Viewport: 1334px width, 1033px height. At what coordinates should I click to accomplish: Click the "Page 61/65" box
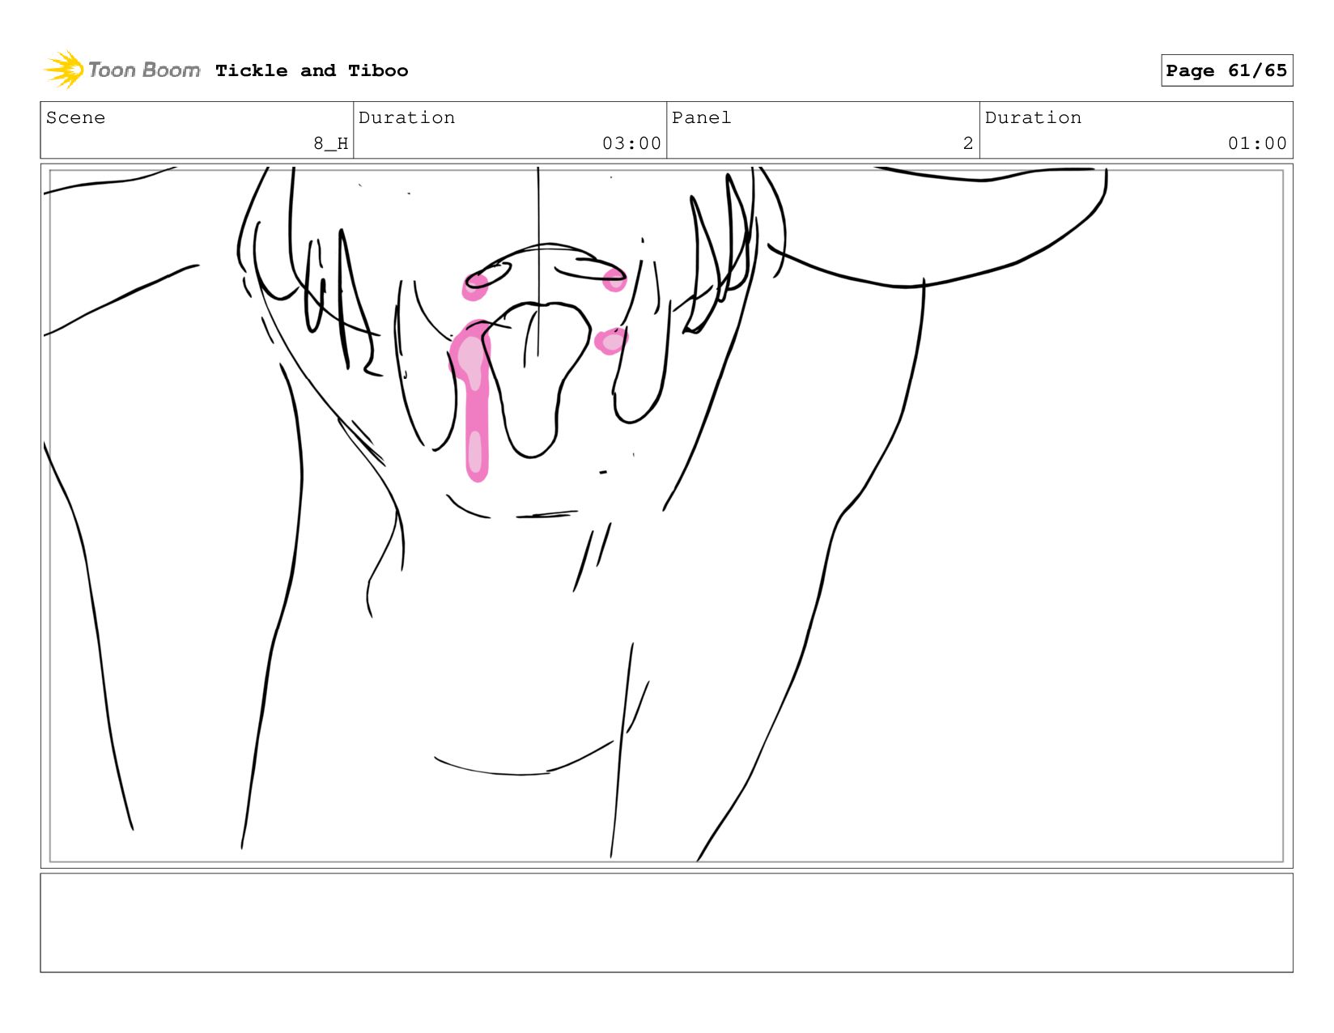[x=1226, y=70]
